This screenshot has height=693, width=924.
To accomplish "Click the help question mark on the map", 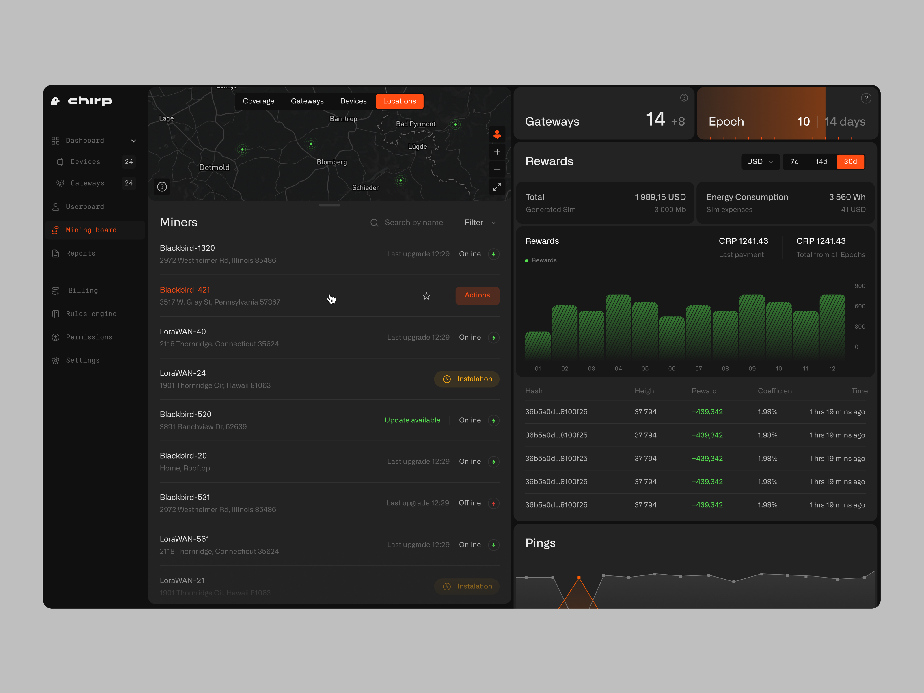I will click(x=162, y=187).
